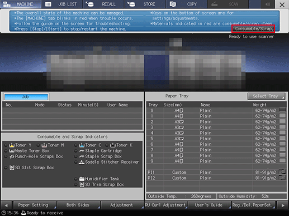Click the Staple Scrap Box icon
289x216 pixels.
tap(82, 156)
